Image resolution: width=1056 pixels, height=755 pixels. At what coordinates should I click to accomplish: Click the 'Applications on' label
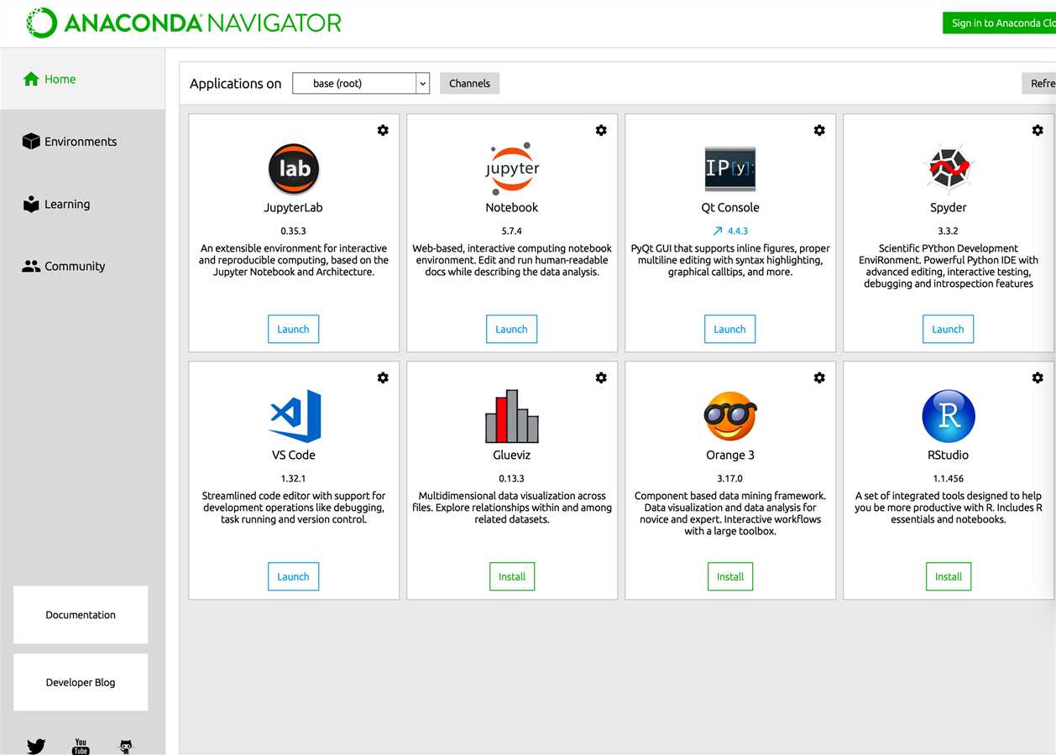click(x=236, y=83)
